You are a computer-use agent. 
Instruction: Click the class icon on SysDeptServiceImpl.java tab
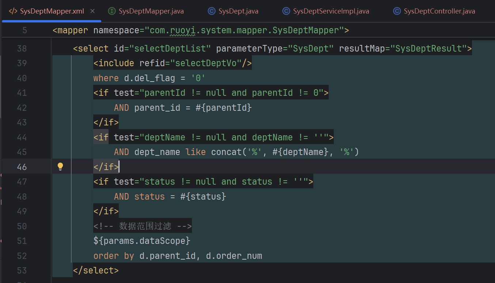[x=286, y=11]
